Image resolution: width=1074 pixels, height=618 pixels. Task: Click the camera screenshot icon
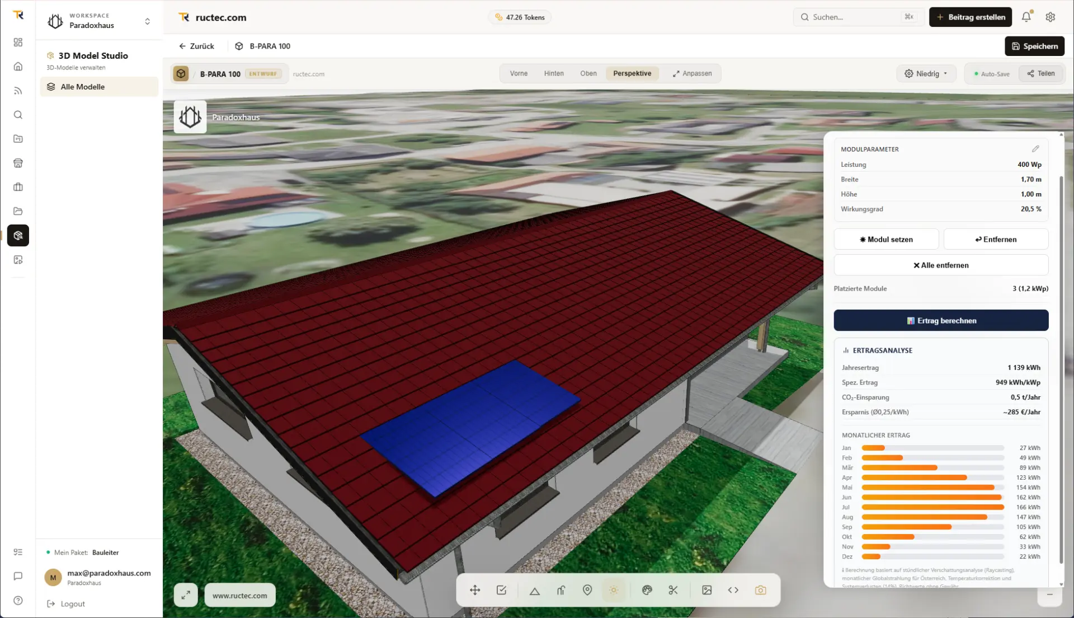pos(760,590)
